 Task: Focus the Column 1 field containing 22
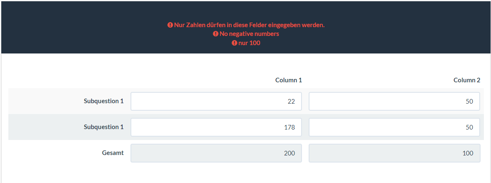point(216,102)
